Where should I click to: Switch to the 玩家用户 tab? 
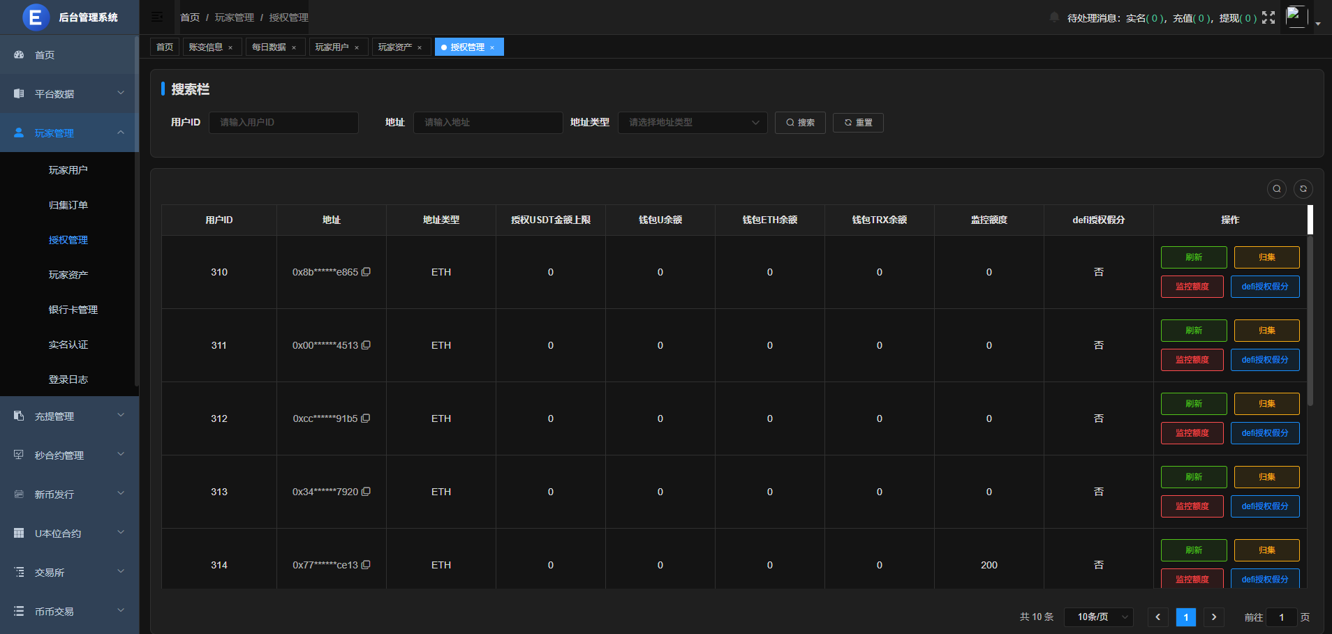pyautogui.click(x=332, y=47)
